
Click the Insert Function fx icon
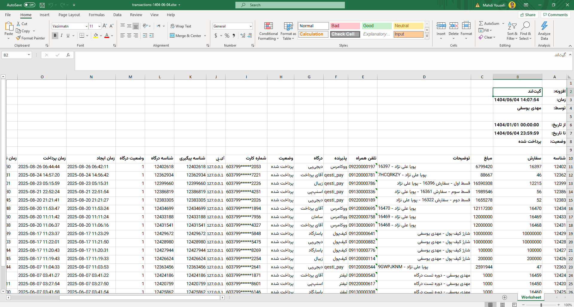[x=68, y=55]
